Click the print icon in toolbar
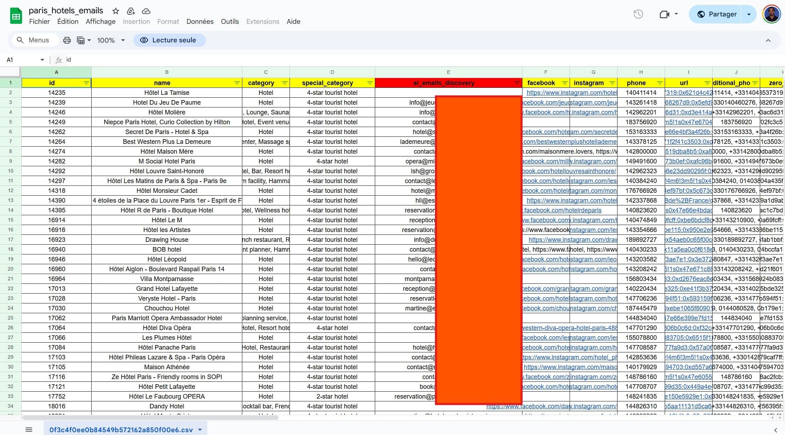This screenshot has width=785, height=435. click(x=67, y=40)
